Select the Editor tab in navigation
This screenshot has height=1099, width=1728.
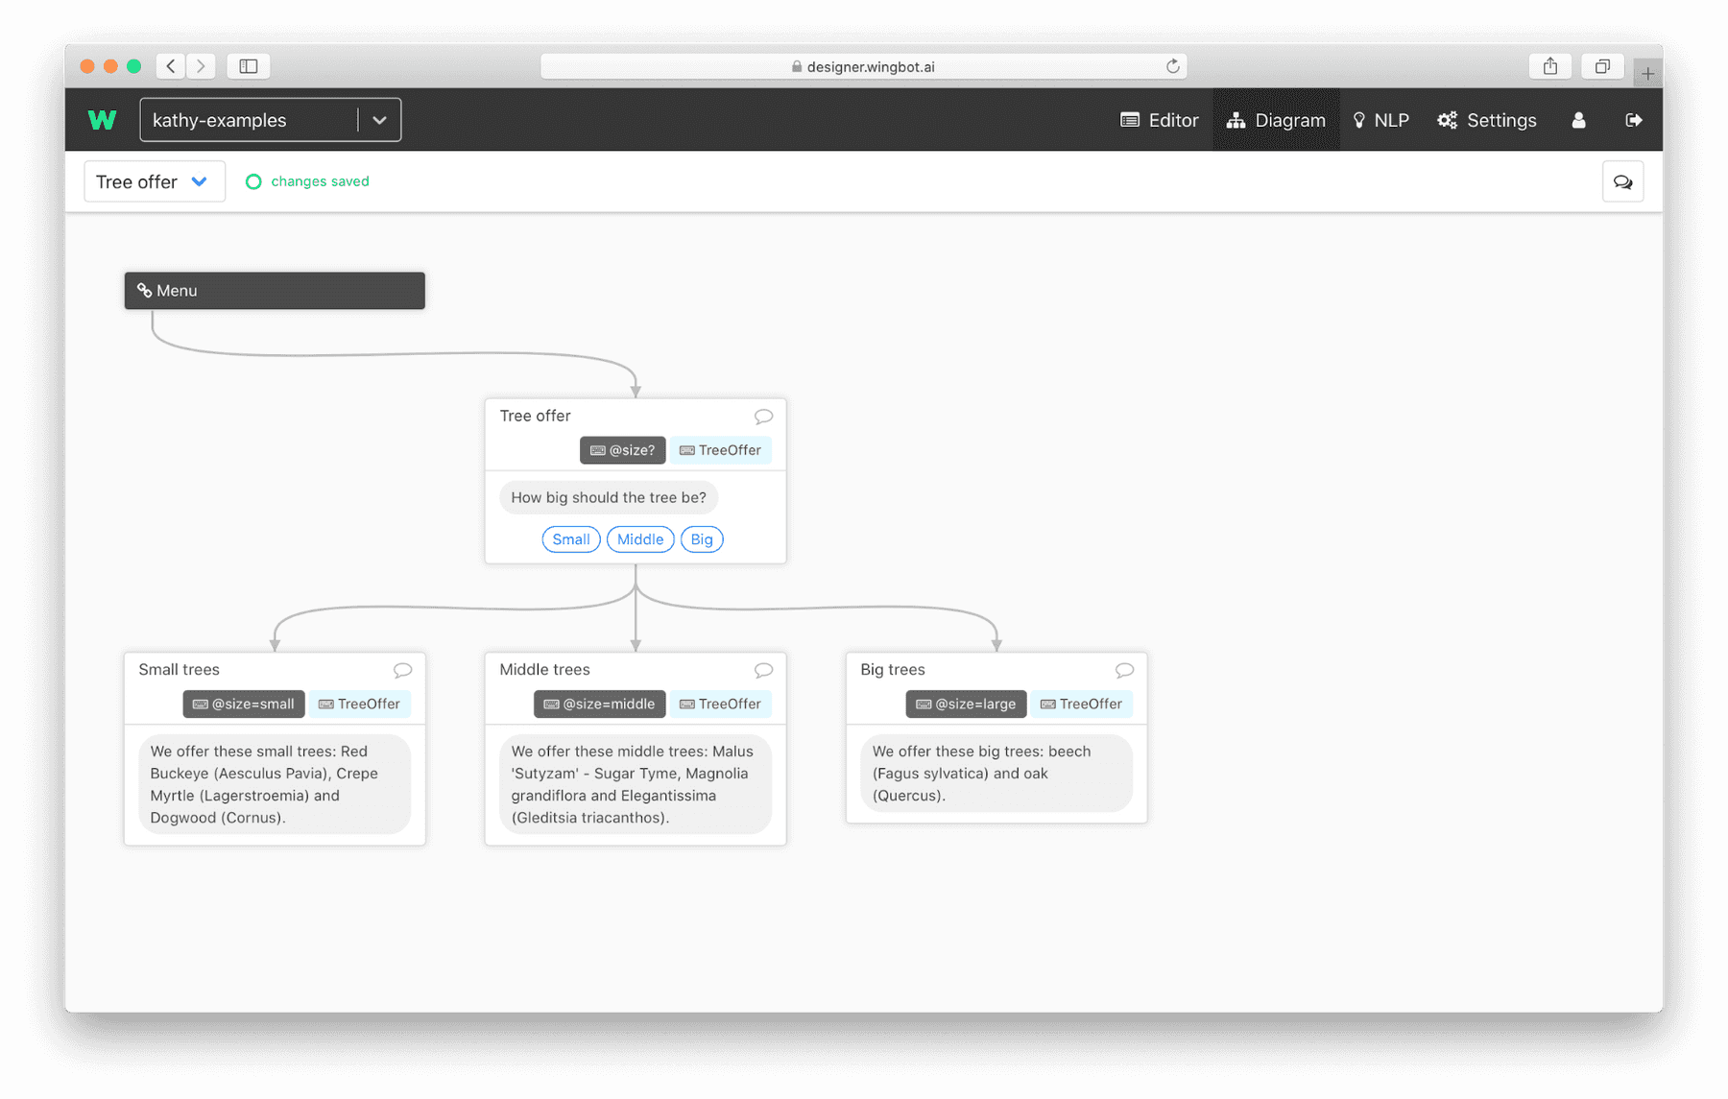[1159, 119]
